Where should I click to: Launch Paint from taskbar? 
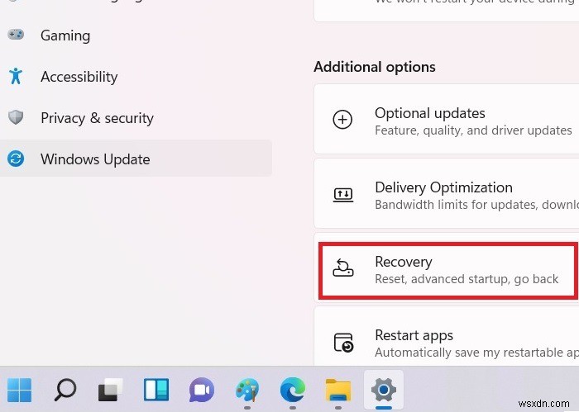tap(247, 390)
